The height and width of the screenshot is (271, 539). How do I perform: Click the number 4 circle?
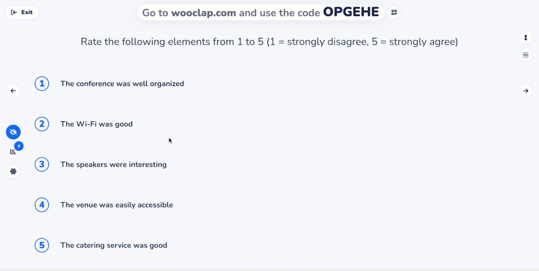(42, 205)
